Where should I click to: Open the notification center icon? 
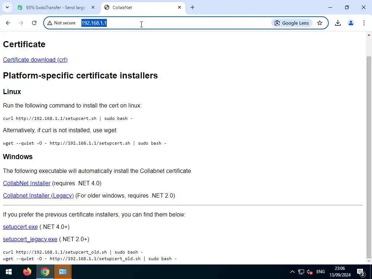point(361,272)
